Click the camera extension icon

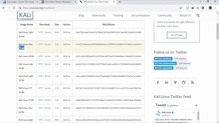[x=198, y=8]
